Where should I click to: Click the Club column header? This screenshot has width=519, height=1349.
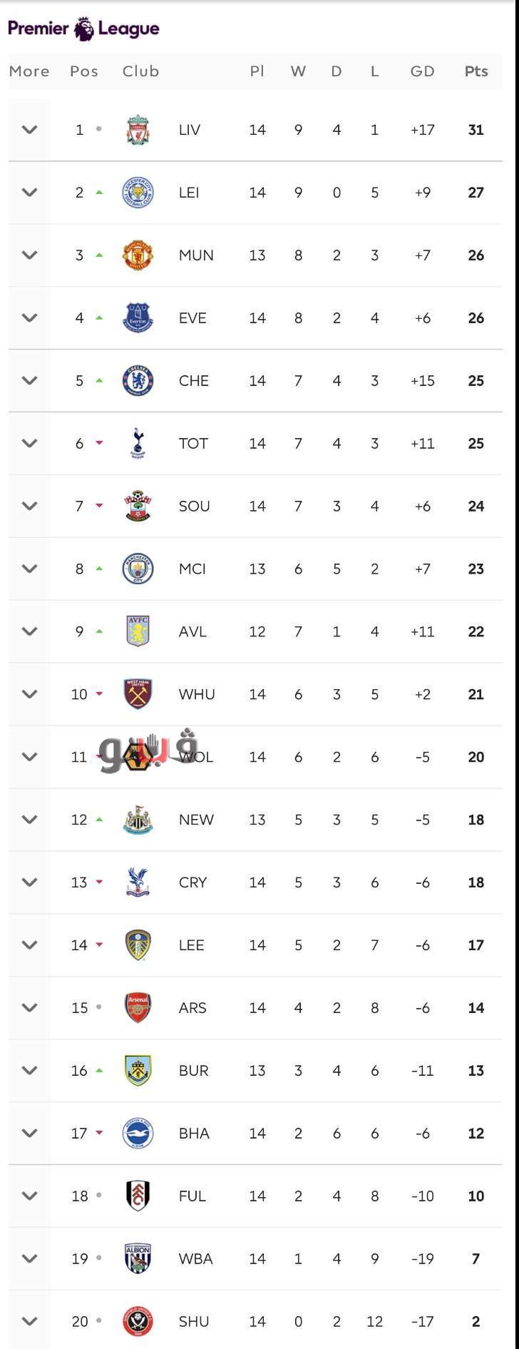click(x=140, y=71)
